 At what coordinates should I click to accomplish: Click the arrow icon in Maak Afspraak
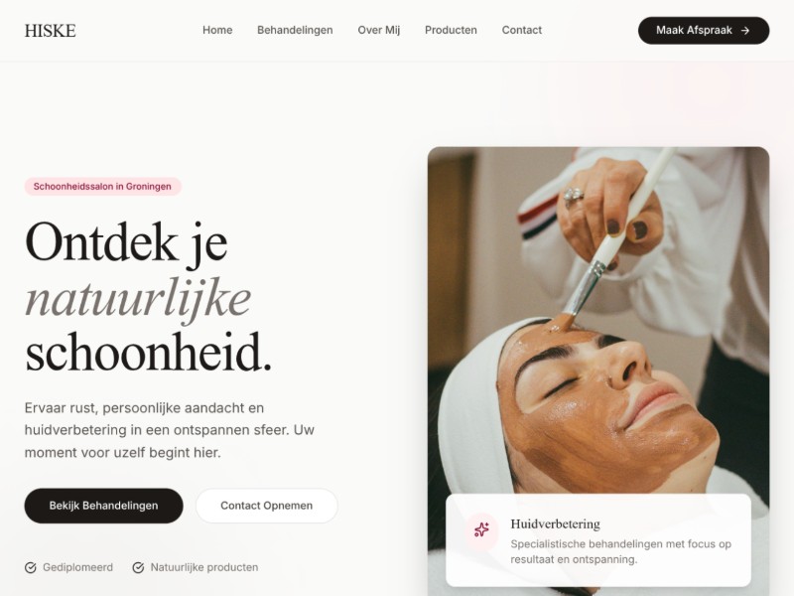point(745,31)
